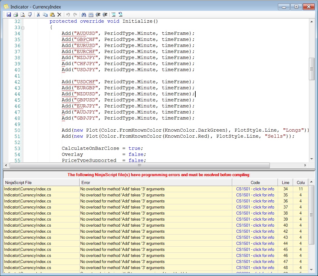The width and height of the screenshot is (318, 276).
Task: Click the Go To Line icon
Action: pyautogui.click(x=91, y=15)
